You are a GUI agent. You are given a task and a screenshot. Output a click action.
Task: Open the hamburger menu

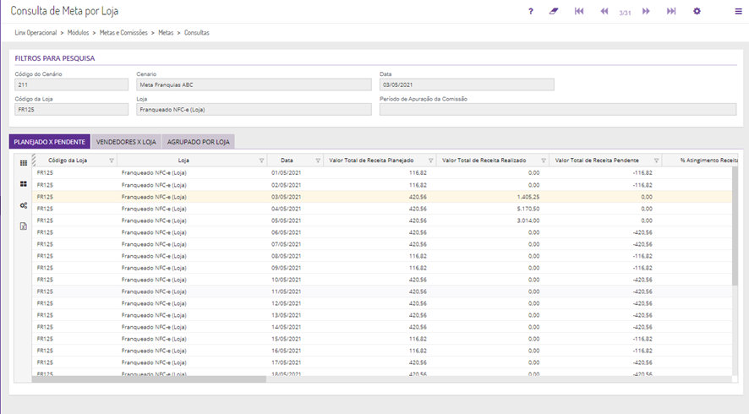(738, 12)
